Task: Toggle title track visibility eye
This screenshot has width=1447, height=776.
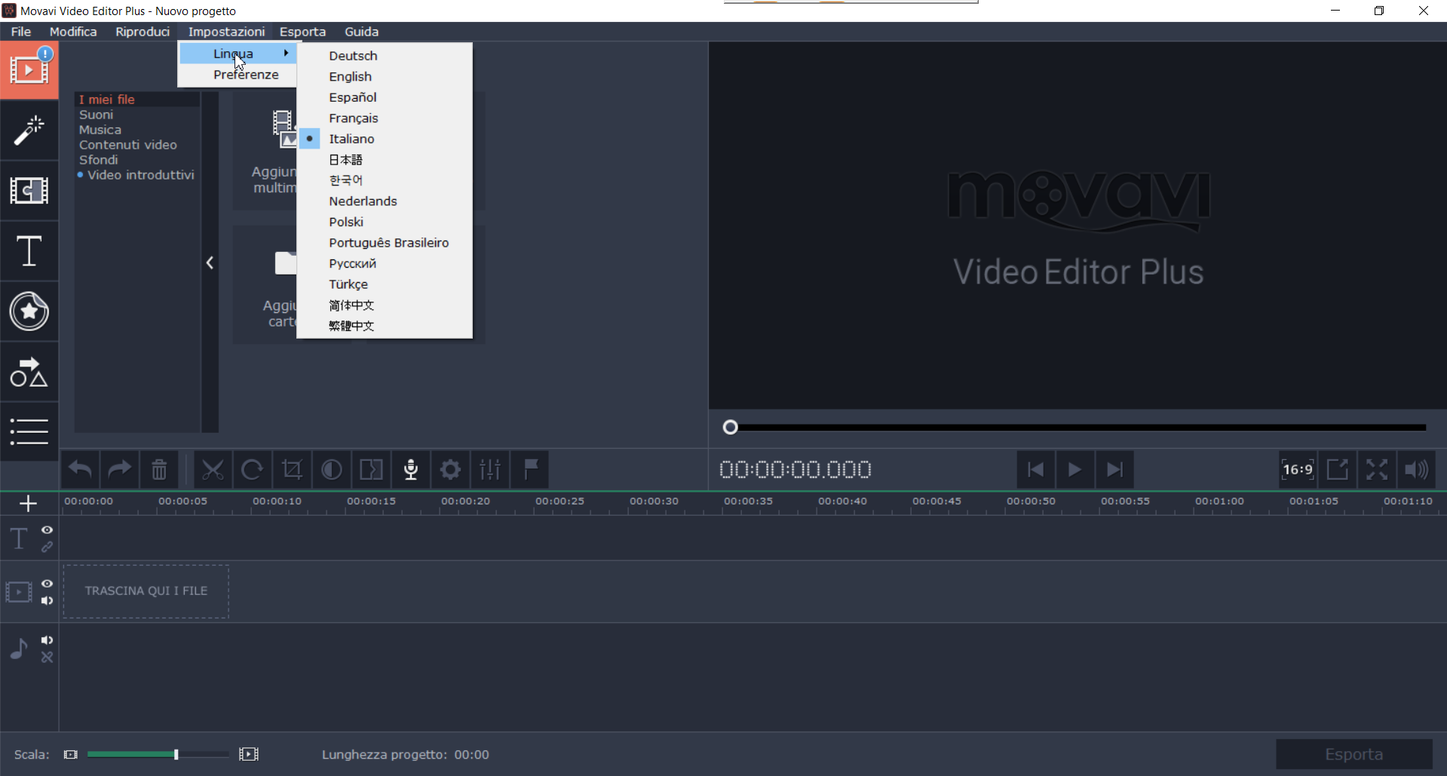Action: pyautogui.click(x=47, y=530)
